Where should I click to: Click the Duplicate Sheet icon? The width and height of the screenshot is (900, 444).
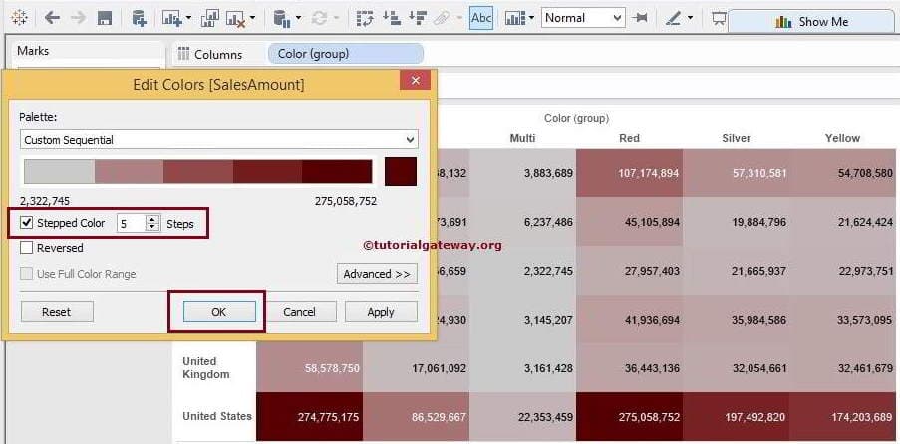[210, 18]
